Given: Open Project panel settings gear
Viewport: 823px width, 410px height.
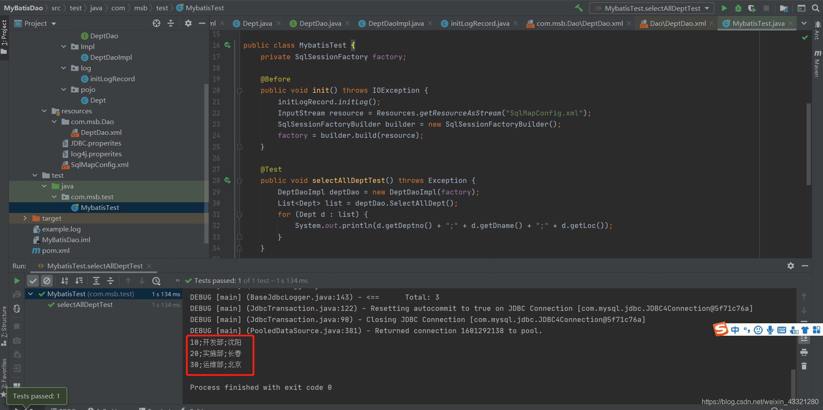Looking at the screenshot, I should click(x=188, y=23).
